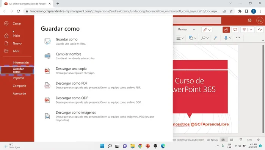Open the comments speech bubble icon

(235, 29)
